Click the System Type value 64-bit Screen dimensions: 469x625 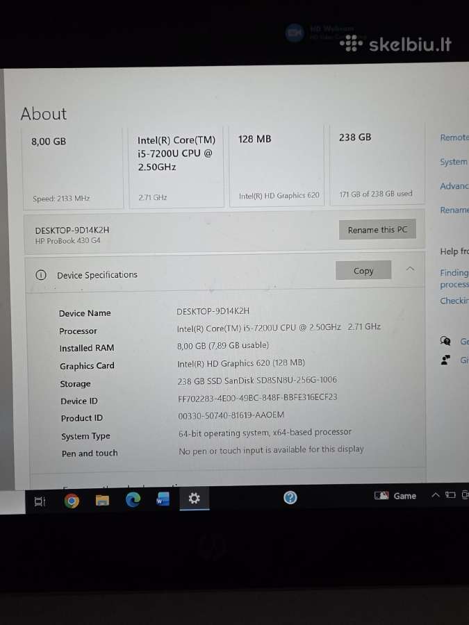click(x=265, y=433)
